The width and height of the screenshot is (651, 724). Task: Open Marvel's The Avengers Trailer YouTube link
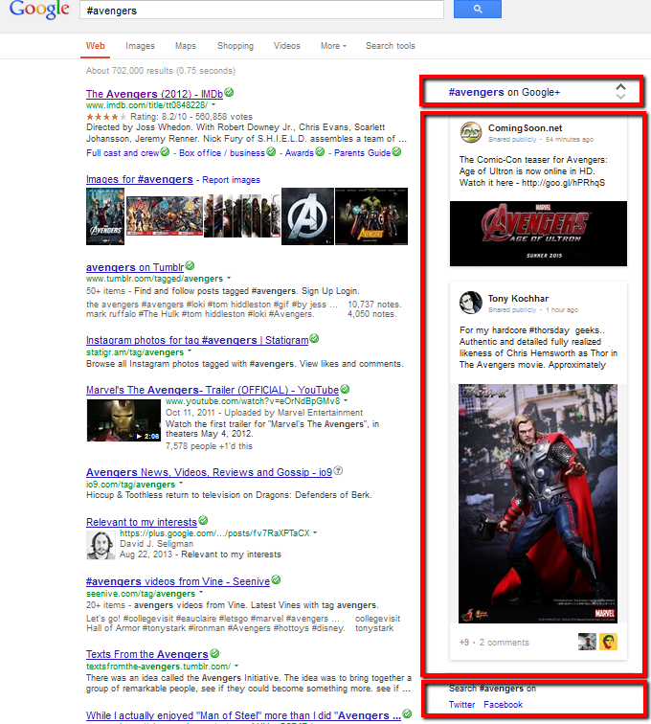coord(212,390)
